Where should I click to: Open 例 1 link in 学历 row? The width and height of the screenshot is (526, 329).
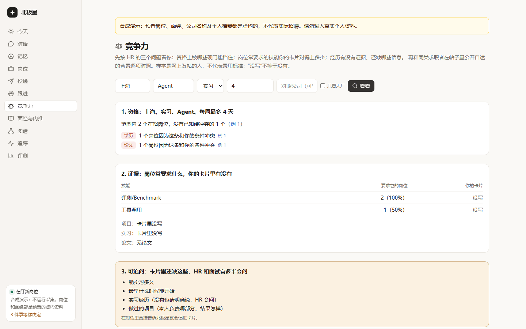222,136
